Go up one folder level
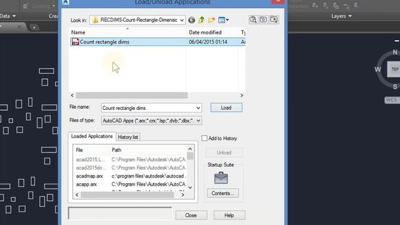Screen dimensions: 400x225 (x=201, y=20)
